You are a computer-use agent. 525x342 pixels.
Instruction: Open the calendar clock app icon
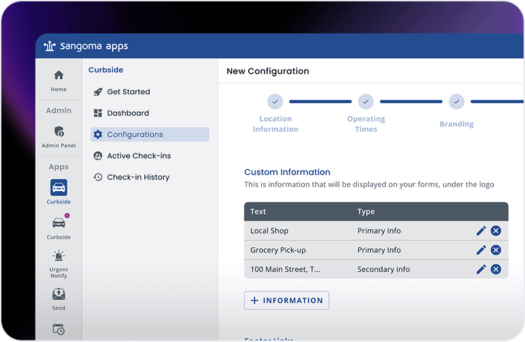tap(59, 329)
